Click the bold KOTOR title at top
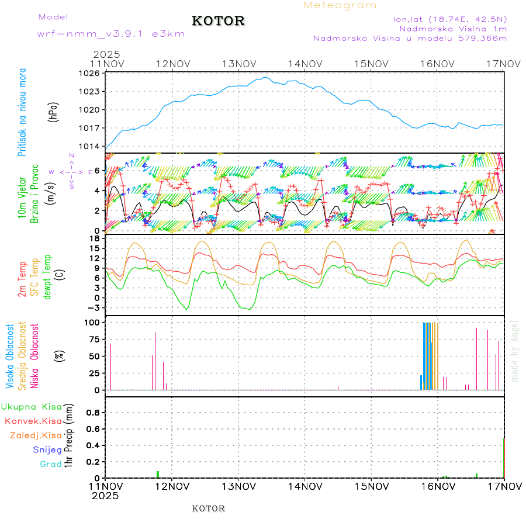 (219, 22)
